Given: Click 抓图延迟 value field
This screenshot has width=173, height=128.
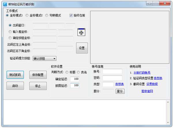Looking at the screenshot, I should [x=75, y=85].
